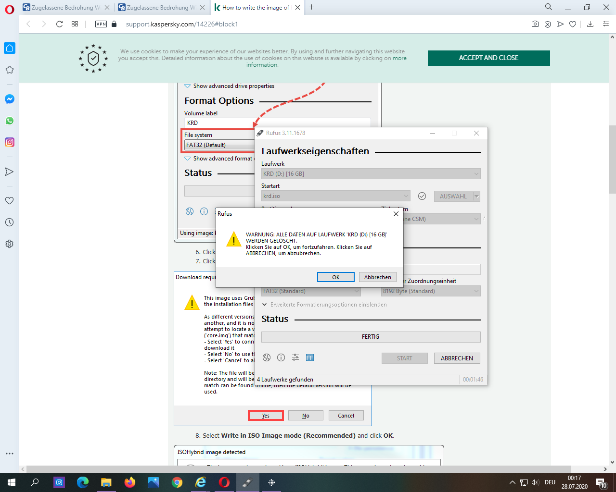
Task: Open bookmarks heart icon in the sidebar
Action: [10, 200]
